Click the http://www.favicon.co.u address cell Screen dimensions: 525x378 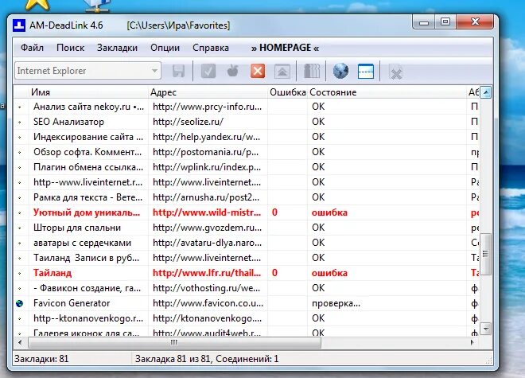[208, 303]
